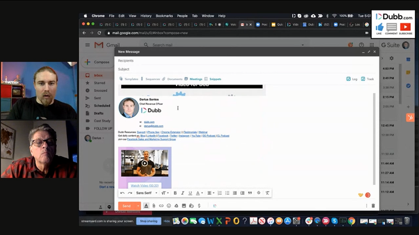
Task: Click the Recipients field
Action: click(246, 61)
